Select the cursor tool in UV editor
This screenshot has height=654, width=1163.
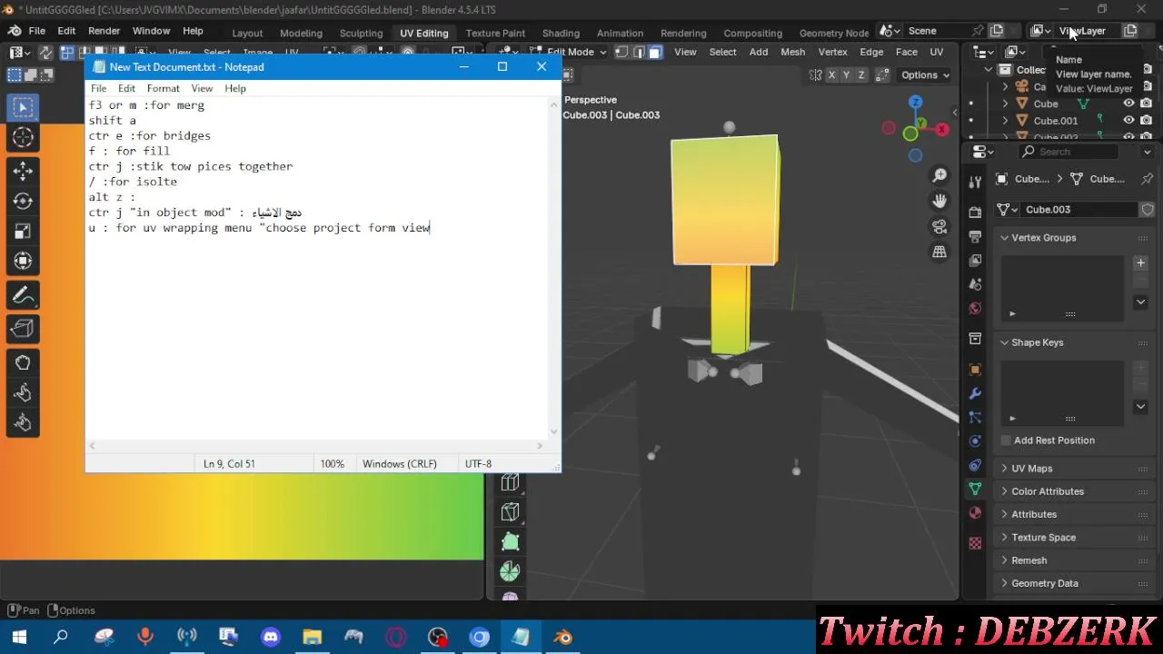(23, 137)
